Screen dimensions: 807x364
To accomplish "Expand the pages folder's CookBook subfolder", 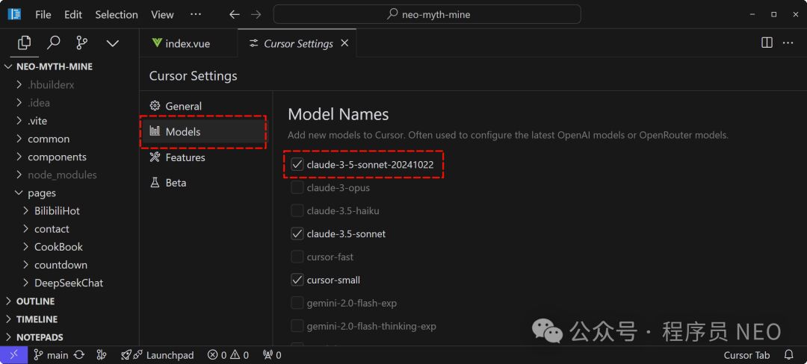I will [x=58, y=247].
